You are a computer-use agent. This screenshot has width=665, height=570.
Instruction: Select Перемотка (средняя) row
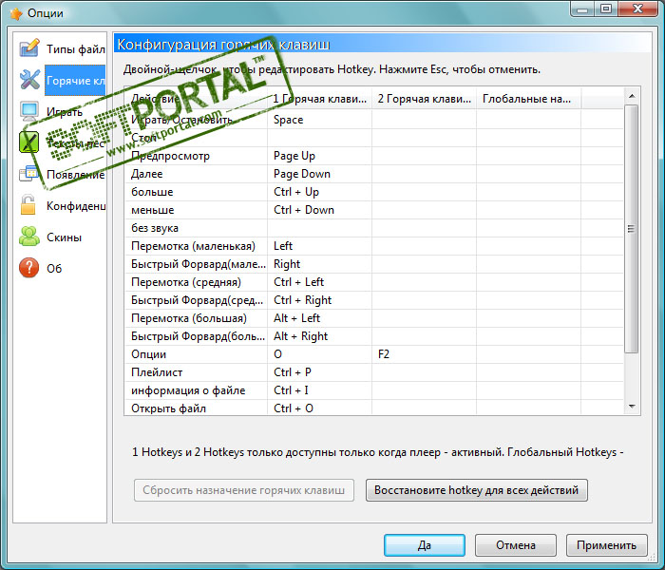click(x=374, y=282)
